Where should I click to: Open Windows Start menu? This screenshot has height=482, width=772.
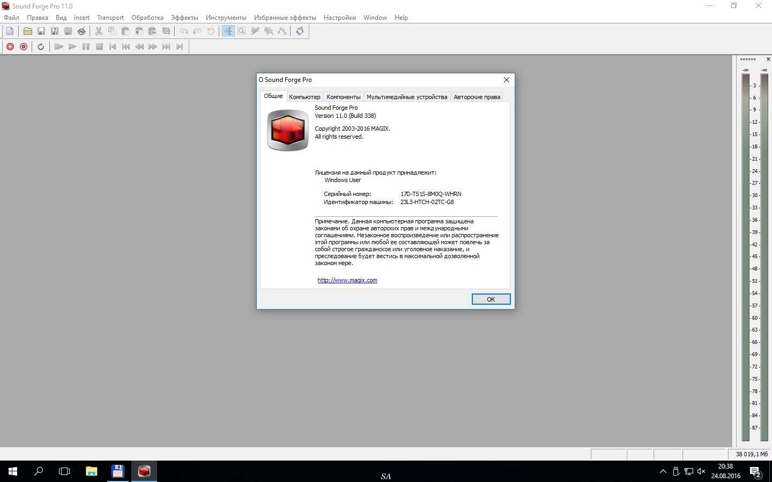click(13, 471)
